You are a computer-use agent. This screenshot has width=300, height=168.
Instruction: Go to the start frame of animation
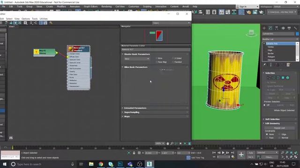[x=214, y=153]
